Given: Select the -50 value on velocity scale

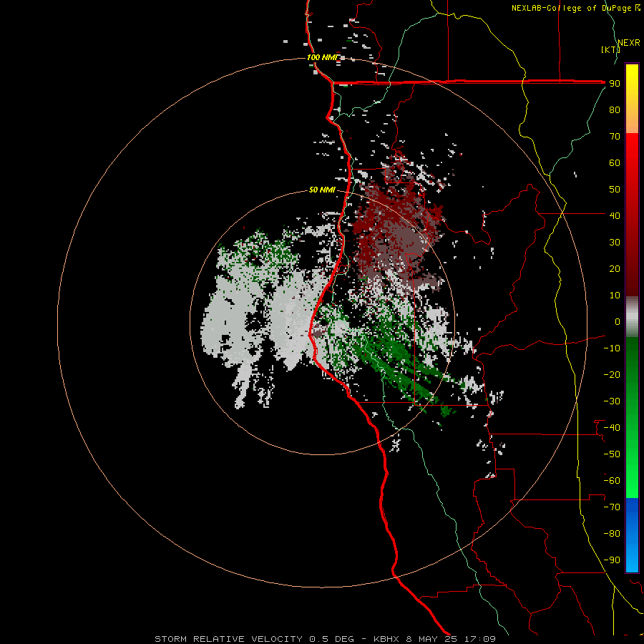Looking at the screenshot, I should pyautogui.click(x=612, y=454).
